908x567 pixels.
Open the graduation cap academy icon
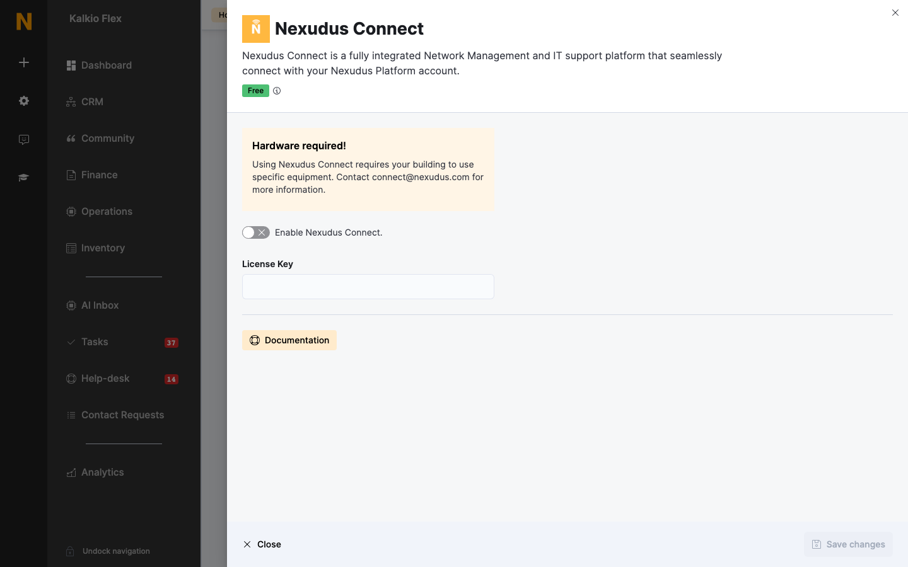coord(24,178)
